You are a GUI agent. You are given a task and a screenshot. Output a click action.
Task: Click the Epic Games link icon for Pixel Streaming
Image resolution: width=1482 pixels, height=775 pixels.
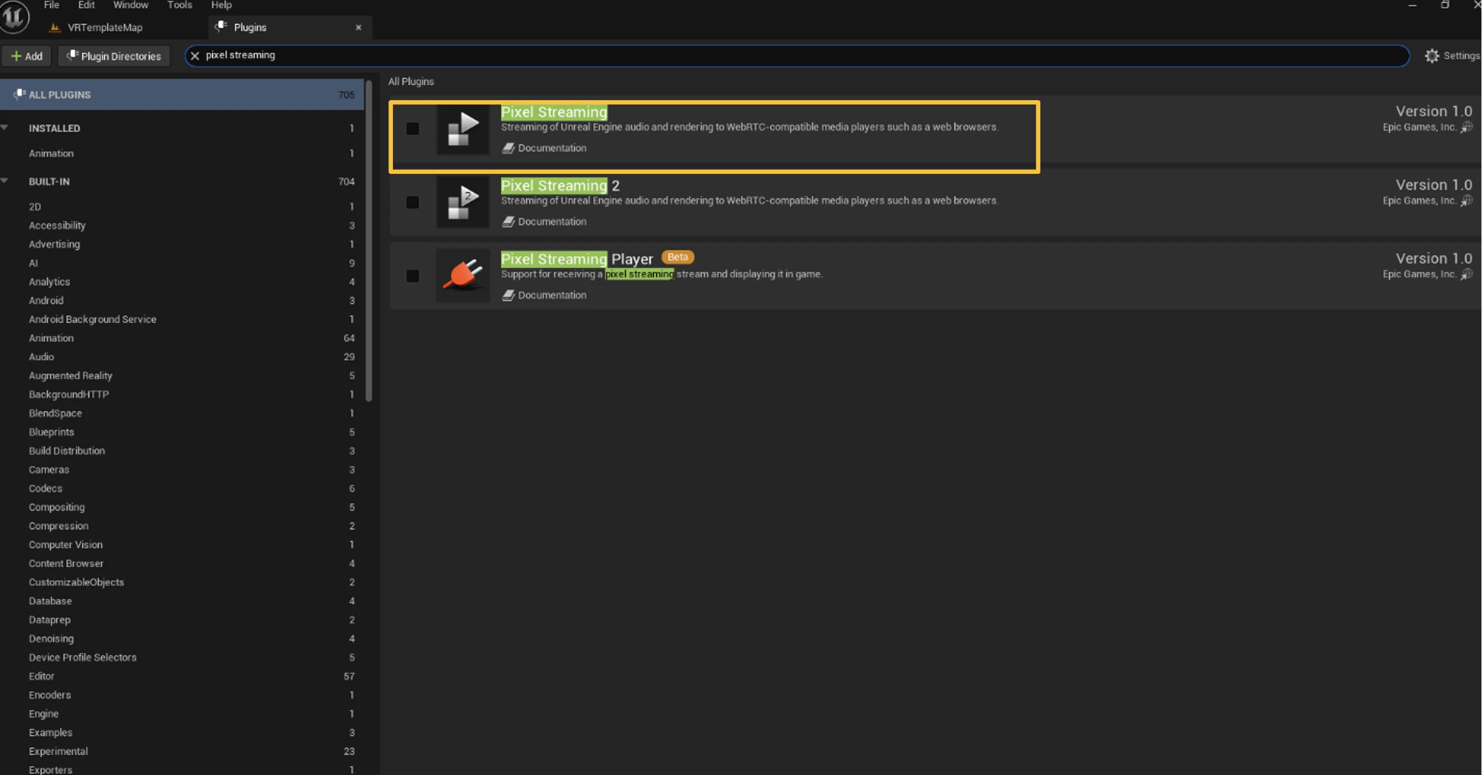[1466, 127]
